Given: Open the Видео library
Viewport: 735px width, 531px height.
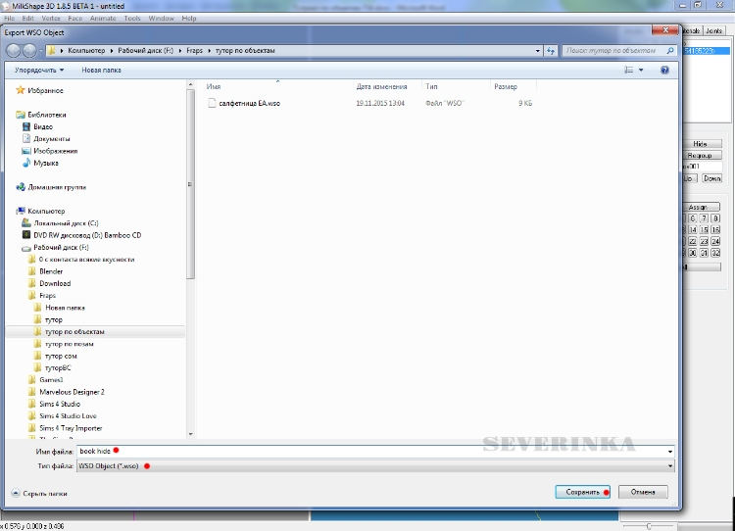Looking at the screenshot, I should 43,126.
